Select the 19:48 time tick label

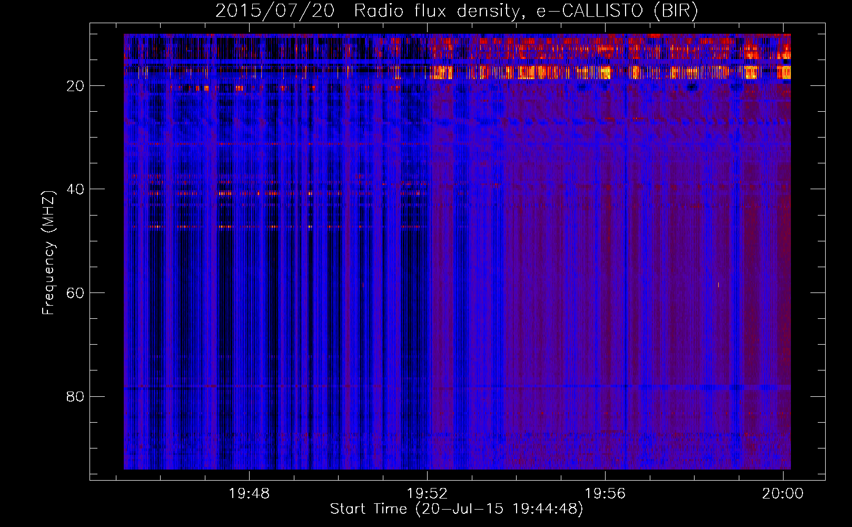[x=249, y=494]
